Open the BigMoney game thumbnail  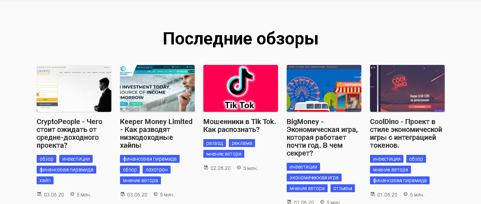(324, 88)
